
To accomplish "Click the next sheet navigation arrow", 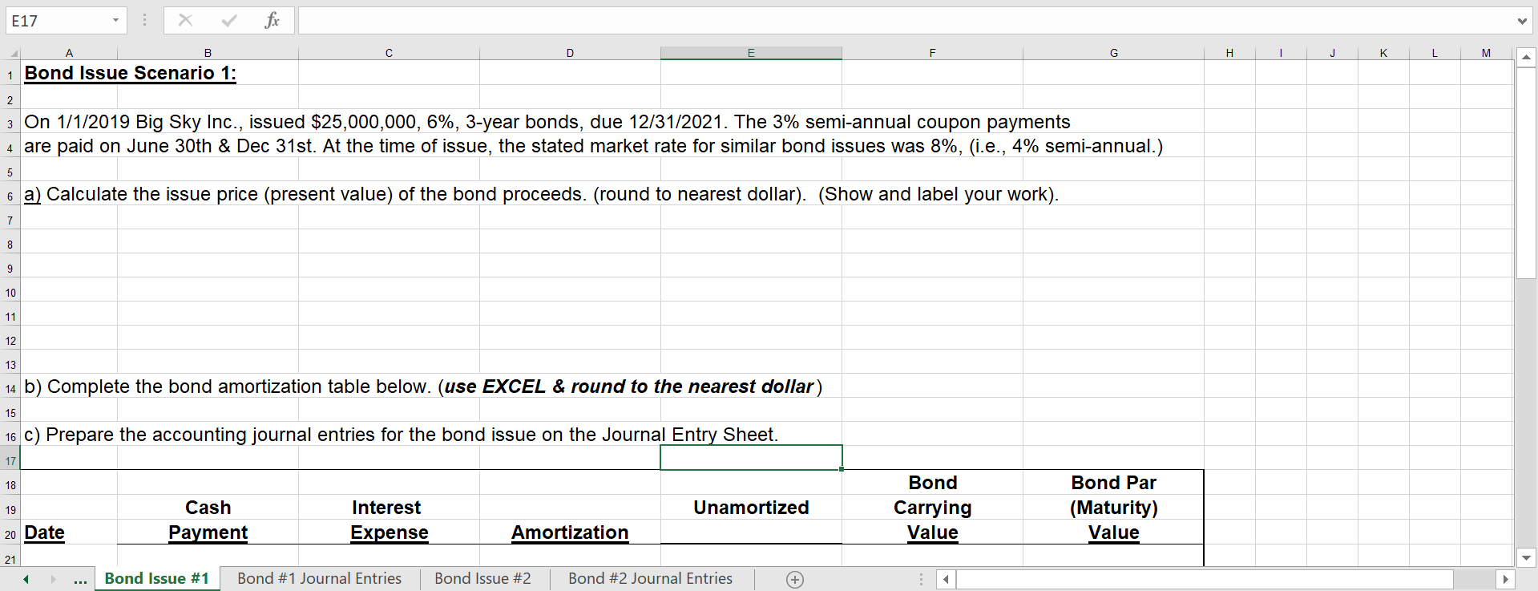I will 53,579.
